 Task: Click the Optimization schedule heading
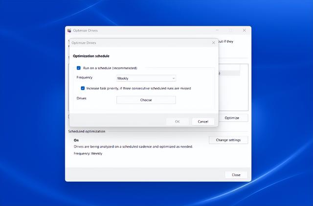coord(91,56)
